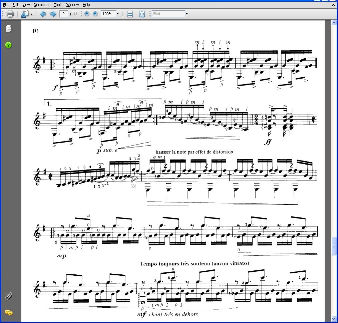Viewport: 338px width, 323px height.
Task: Select Fit Width scrolling mode icon
Action: point(130,14)
